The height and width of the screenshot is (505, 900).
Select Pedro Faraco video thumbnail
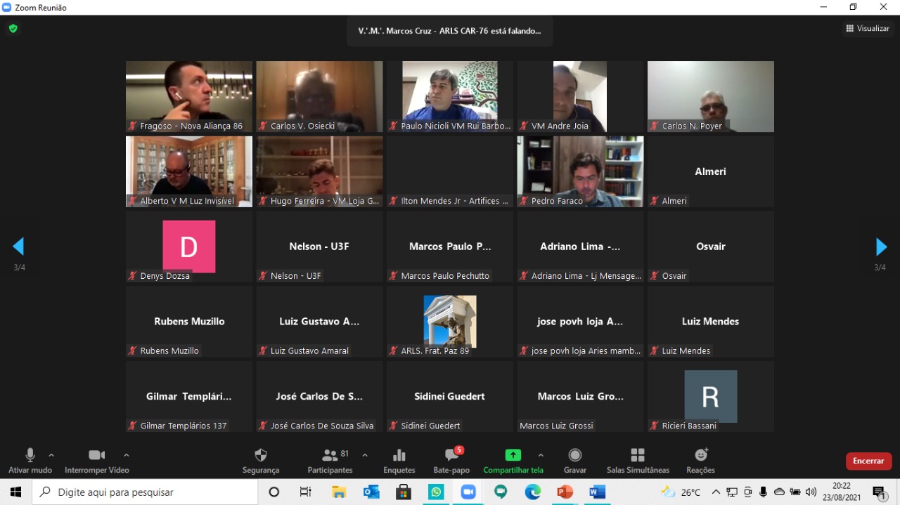(x=580, y=171)
